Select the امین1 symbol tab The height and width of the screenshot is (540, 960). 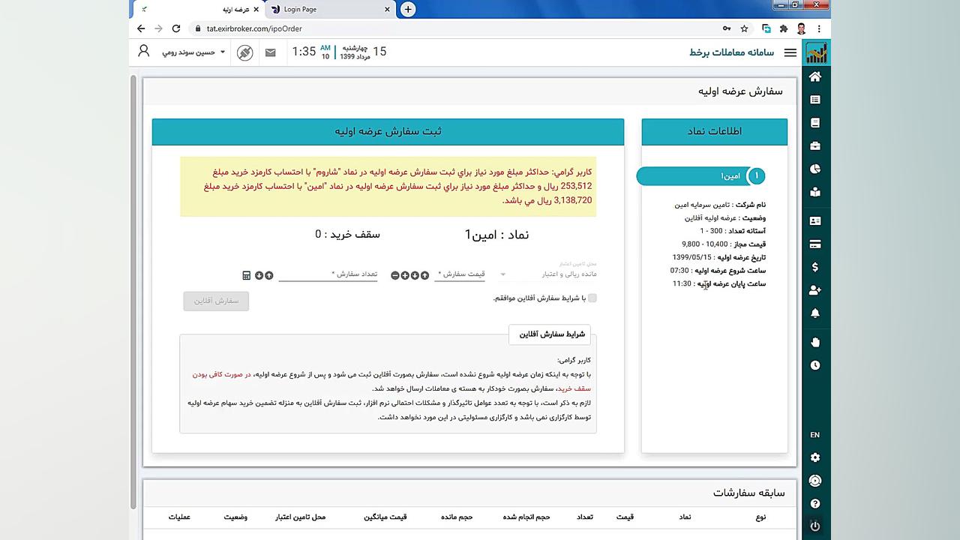(701, 176)
